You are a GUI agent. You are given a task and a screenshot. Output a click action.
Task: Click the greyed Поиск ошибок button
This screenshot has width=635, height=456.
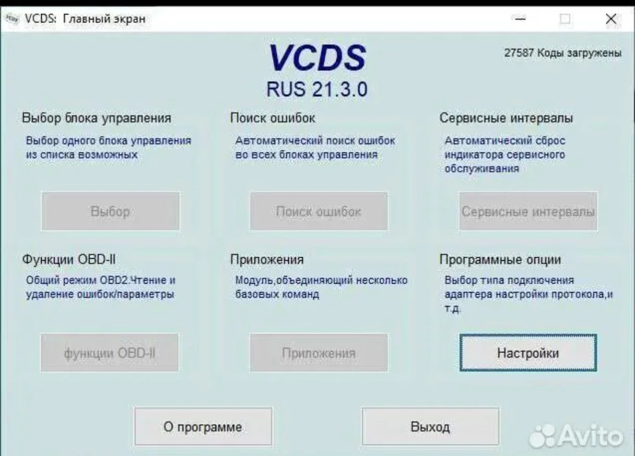[319, 211]
